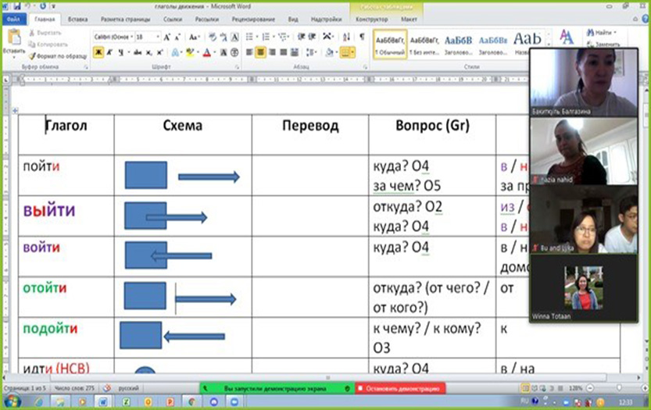This screenshot has height=410, width=651.
Task: Toggle bold formatting in the ribbon
Action: (x=98, y=52)
